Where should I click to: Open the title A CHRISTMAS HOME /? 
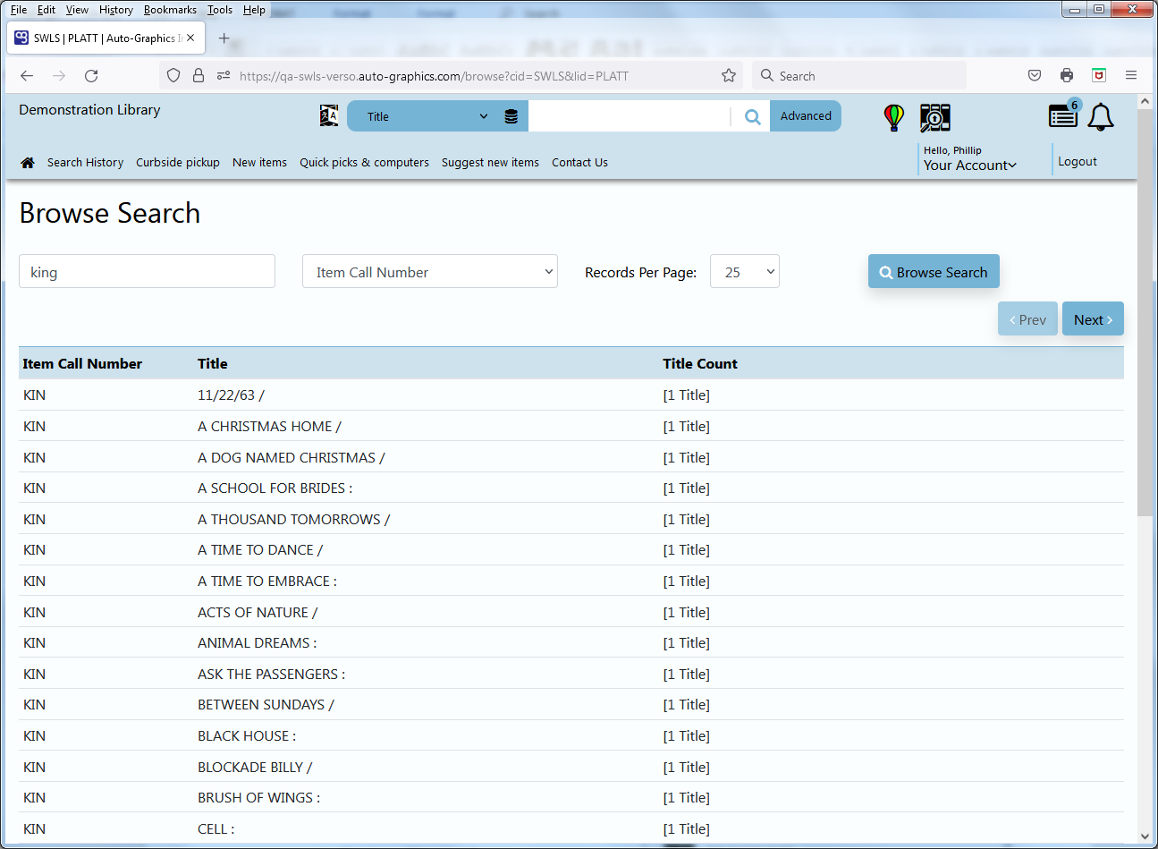tap(269, 427)
